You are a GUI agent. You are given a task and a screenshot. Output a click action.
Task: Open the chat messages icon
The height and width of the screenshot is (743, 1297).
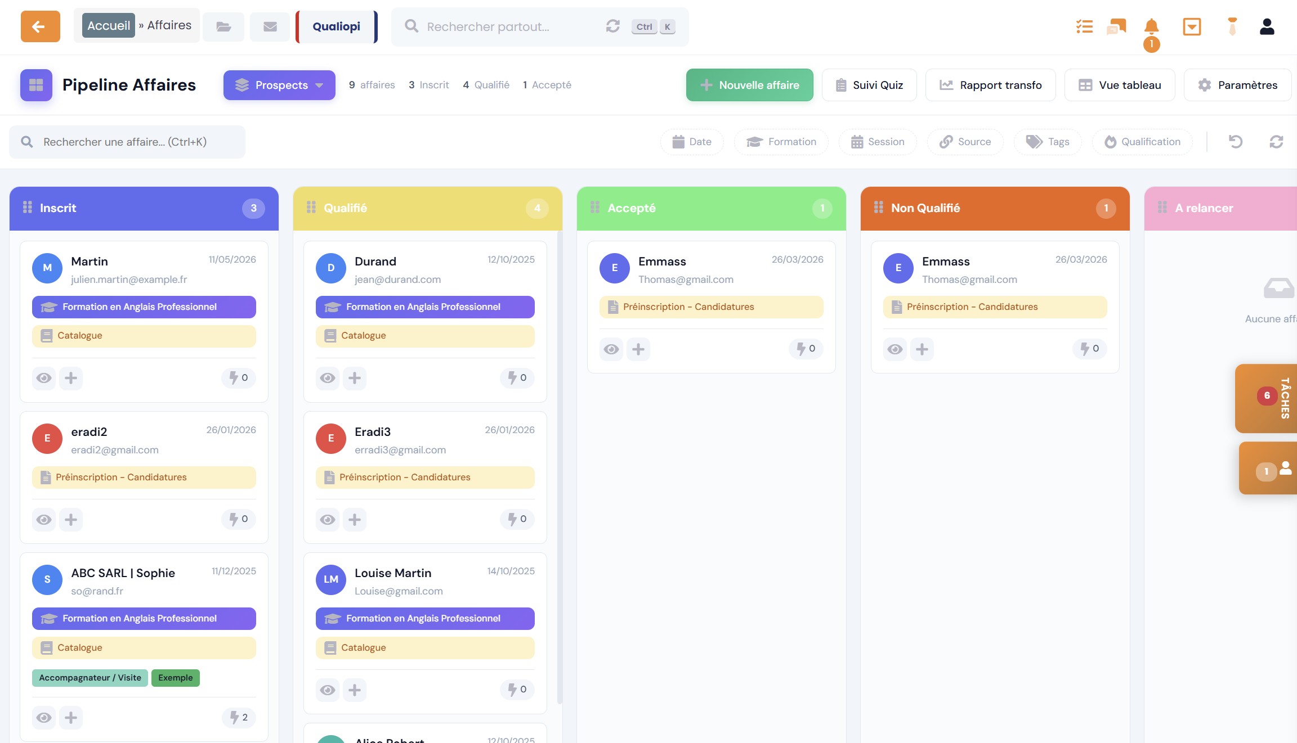coord(1116,26)
